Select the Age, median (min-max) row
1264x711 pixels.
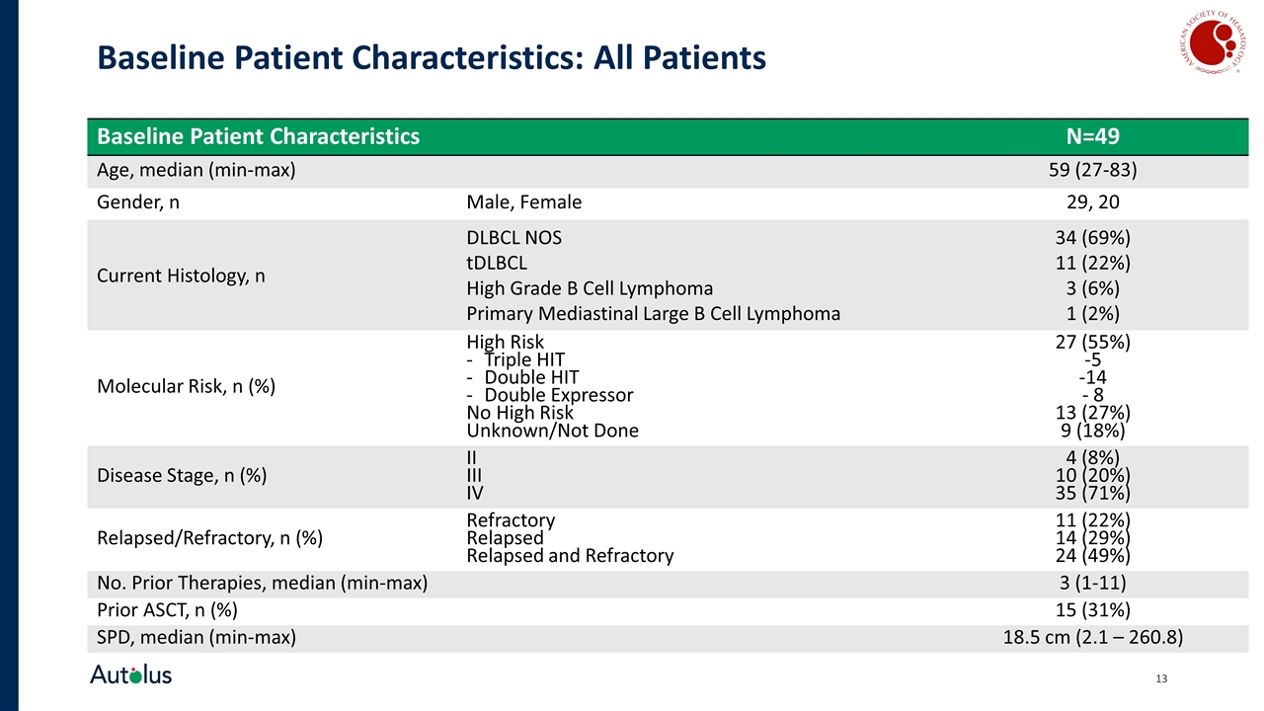point(668,171)
